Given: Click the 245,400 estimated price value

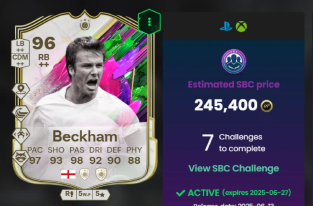Looking at the screenshot, I should pyautogui.click(x=226, y=105).
